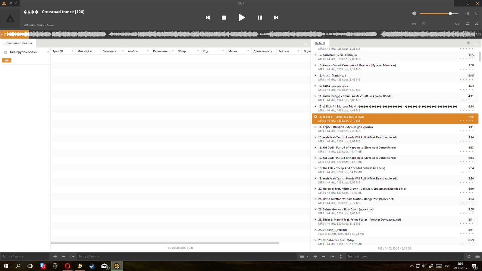
Task: Open the Рейтинг column filter dropdown
Action: point(298,51)
